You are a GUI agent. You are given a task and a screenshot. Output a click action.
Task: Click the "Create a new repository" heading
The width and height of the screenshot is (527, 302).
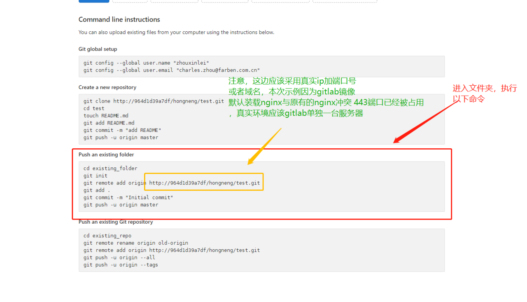(107, 87)
